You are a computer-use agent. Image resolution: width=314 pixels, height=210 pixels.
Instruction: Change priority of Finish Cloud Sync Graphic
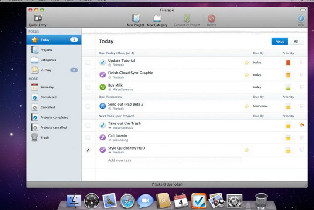(x=288, y=75)
